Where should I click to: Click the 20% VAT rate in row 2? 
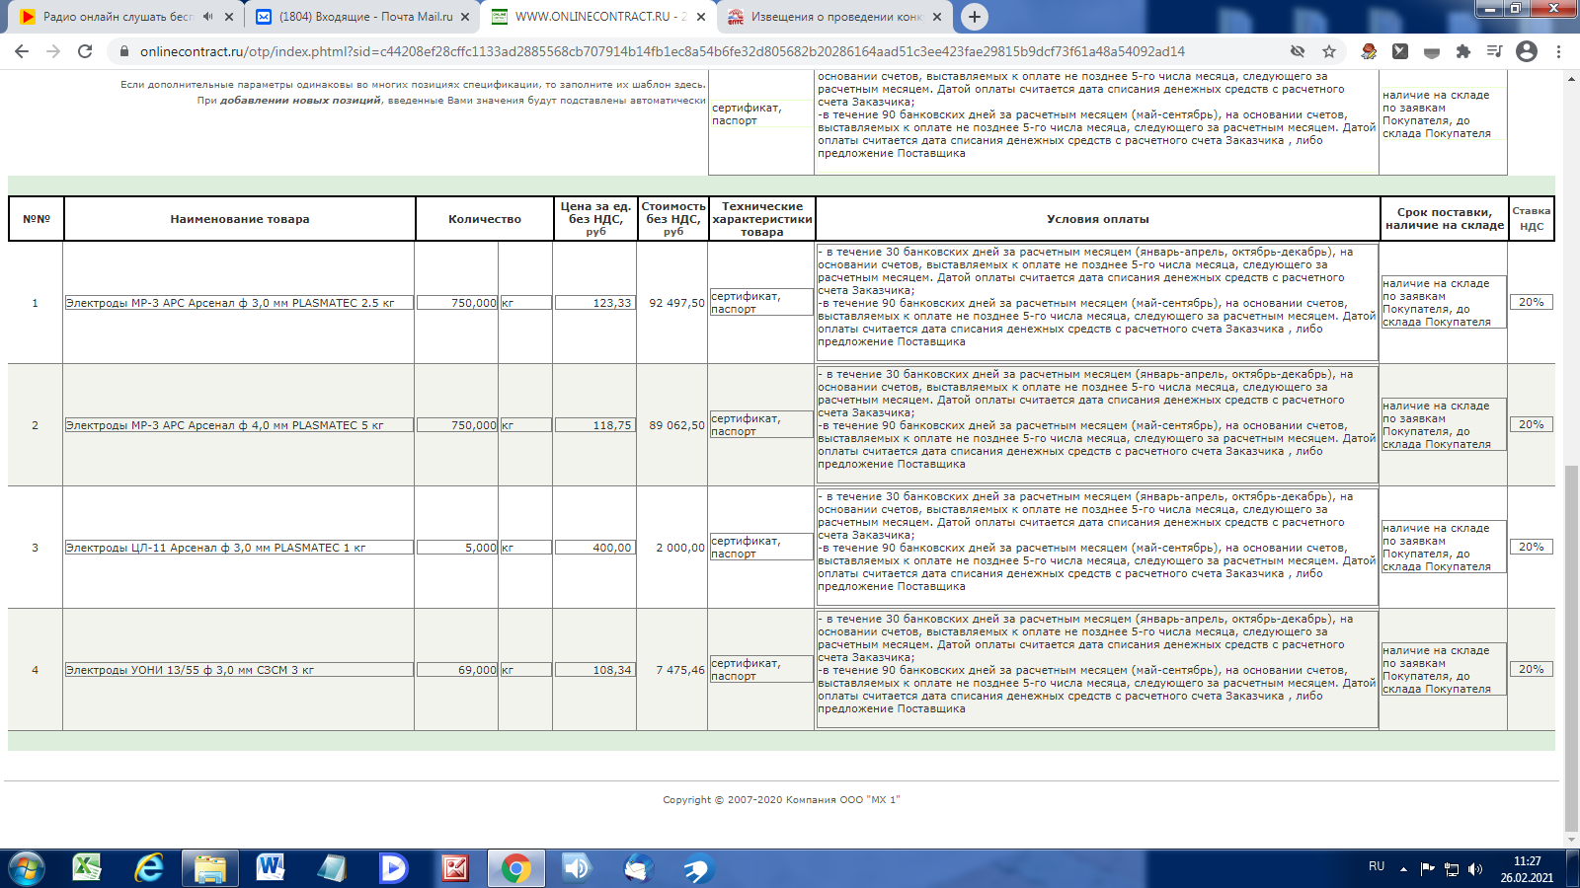pos(1531,424)
